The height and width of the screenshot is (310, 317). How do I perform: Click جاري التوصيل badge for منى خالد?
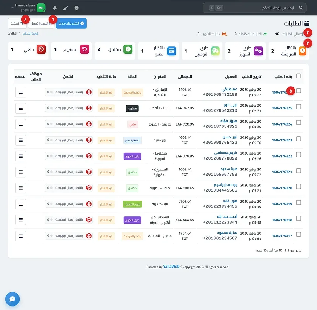point(132,204)
